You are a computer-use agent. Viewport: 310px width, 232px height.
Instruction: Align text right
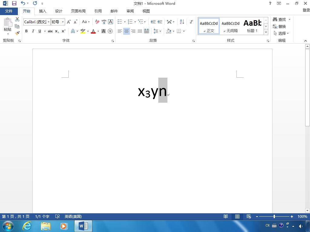[133, 31]
